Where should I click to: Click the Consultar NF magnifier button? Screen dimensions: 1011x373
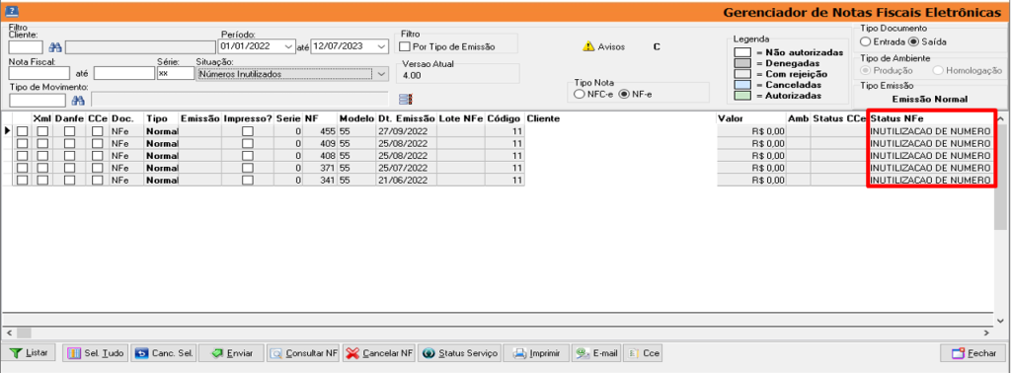point(303,353)
